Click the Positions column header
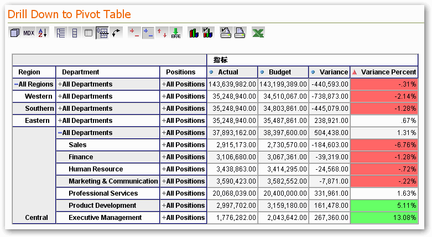Viewport: 432px width, 237px height. tap(183, 72)
